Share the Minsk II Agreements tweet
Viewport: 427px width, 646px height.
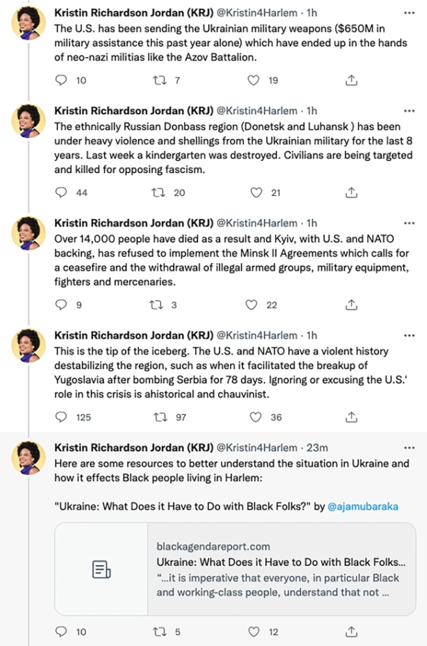(350, 305)
